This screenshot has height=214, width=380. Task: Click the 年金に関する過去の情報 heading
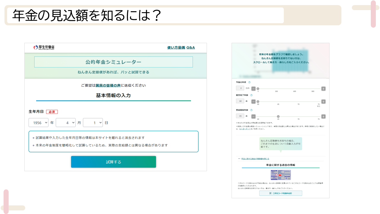pos(281,165)
